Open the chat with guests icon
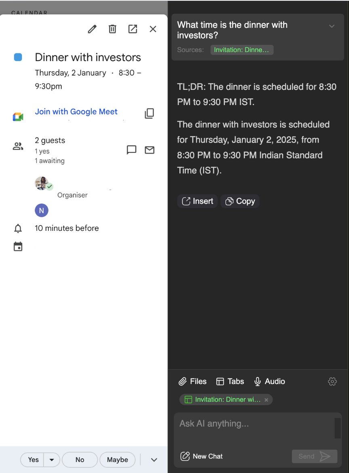349x473 pixels. 131,150
